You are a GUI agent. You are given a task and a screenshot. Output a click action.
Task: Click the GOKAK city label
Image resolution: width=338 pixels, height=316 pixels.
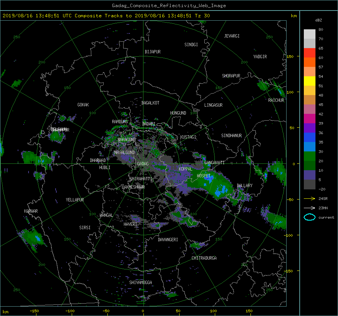(83, 105)
